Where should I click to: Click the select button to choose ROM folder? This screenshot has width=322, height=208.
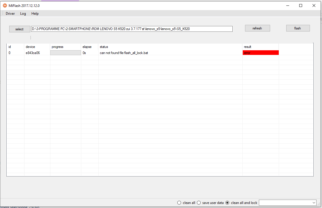point(20,29)
